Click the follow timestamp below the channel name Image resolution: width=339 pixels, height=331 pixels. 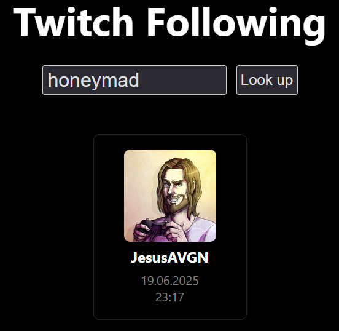click(x=169, y=289)
